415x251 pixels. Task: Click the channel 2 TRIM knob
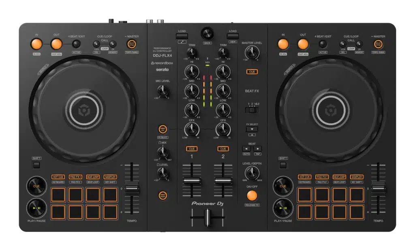point(223,53)
